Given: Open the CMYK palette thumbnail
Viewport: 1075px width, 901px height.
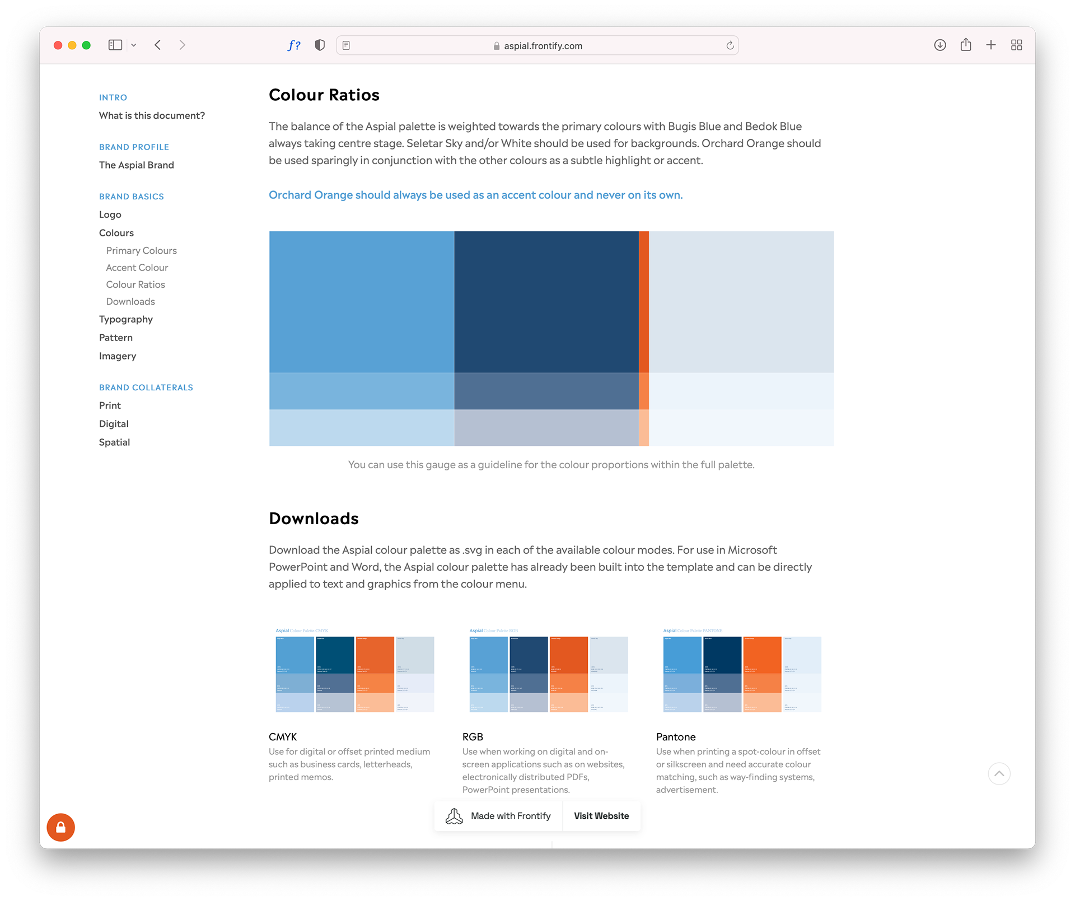Looking at the screenshot, I should click(x=355, y=670).
